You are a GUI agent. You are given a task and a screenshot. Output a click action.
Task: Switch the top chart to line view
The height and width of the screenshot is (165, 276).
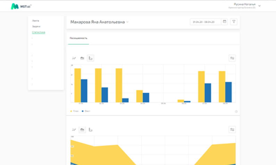[74, 58]
